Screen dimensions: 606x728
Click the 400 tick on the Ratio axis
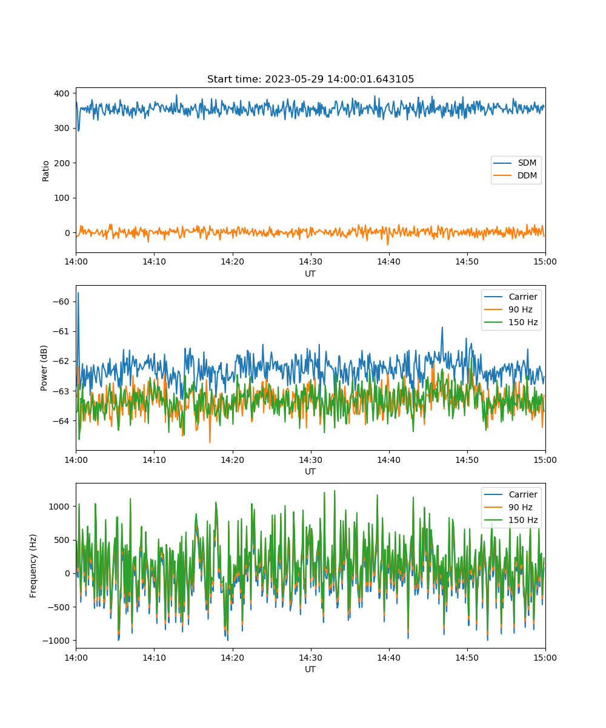tap(63, 93)
